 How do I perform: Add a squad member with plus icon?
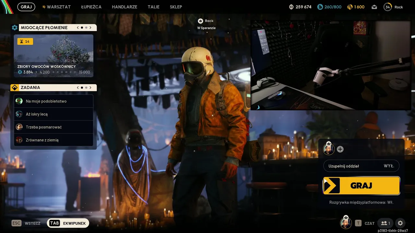pyautogui.click(x=340, y=149)
